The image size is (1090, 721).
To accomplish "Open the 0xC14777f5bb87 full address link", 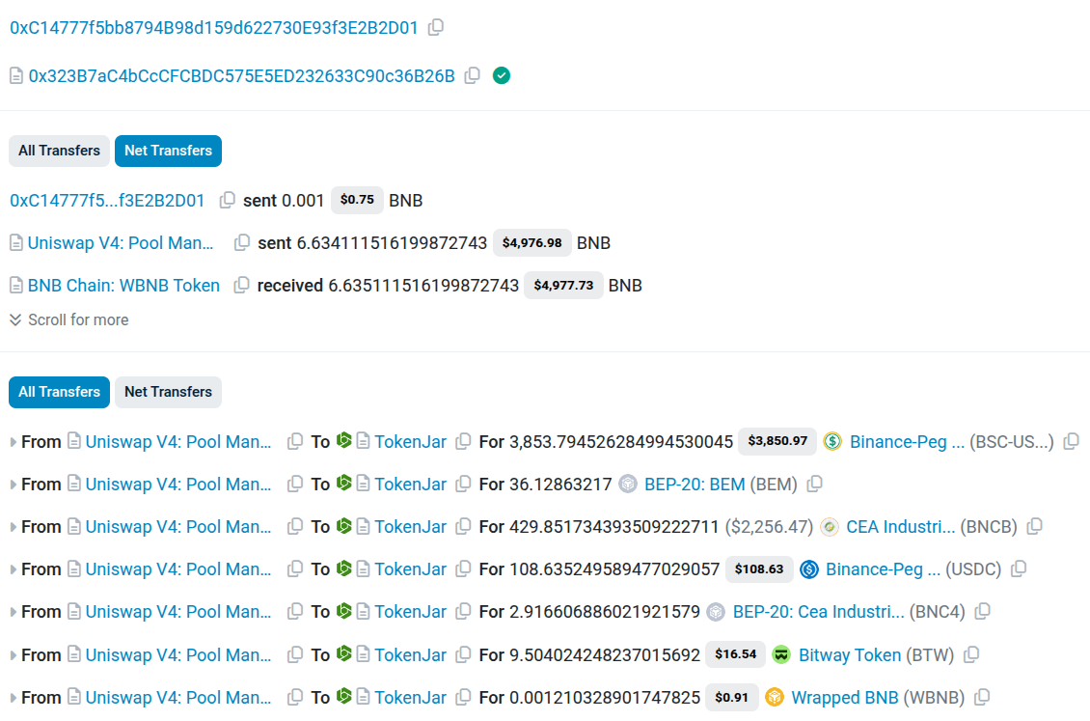I will (214, 28).
